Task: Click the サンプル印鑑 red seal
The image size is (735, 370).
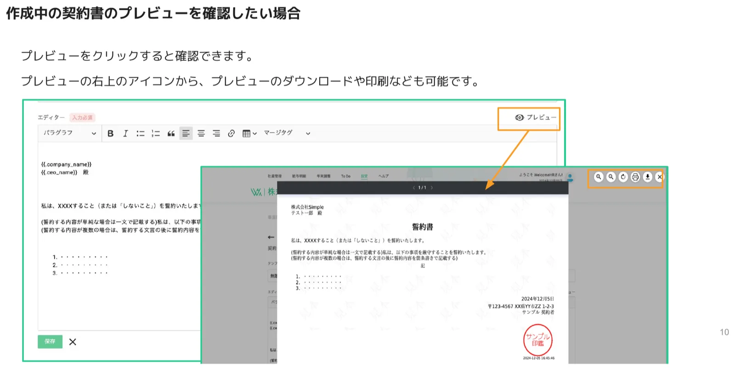Action: tap(538, 340)
